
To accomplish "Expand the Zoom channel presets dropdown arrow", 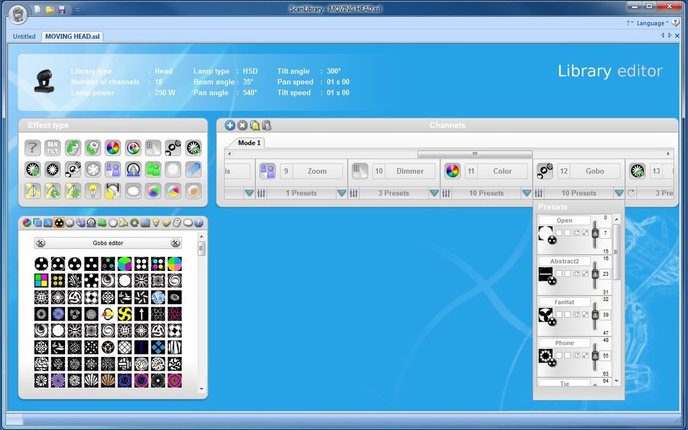I will pos(342,193).
